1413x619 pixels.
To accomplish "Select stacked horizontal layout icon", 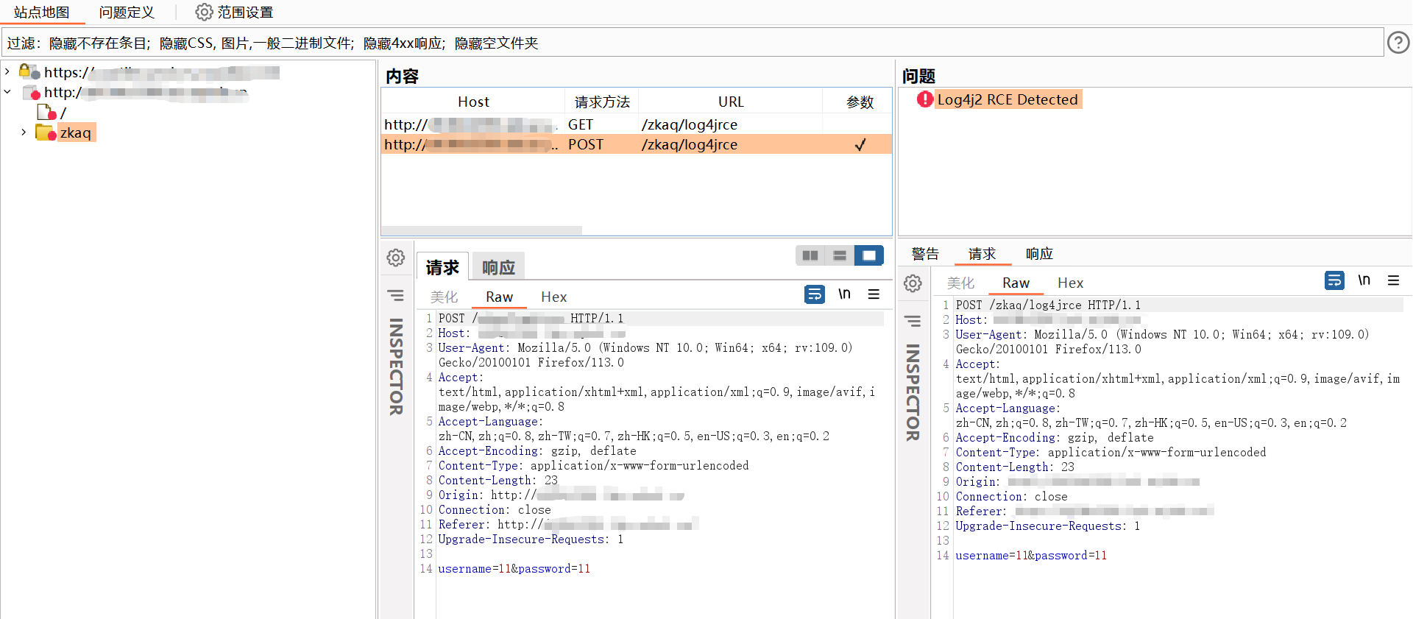I will 840,255.
